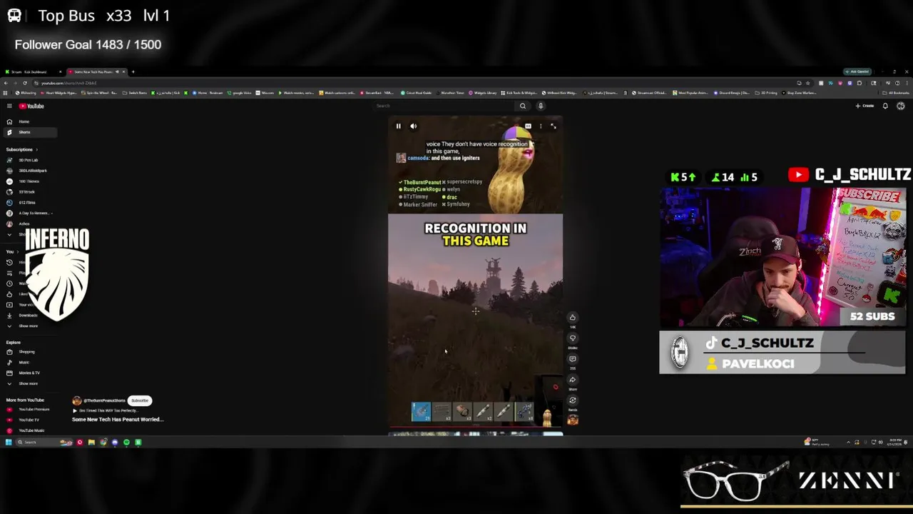Go back in browser history
Screen dimensions: 913x514
(x=6, y=83)
